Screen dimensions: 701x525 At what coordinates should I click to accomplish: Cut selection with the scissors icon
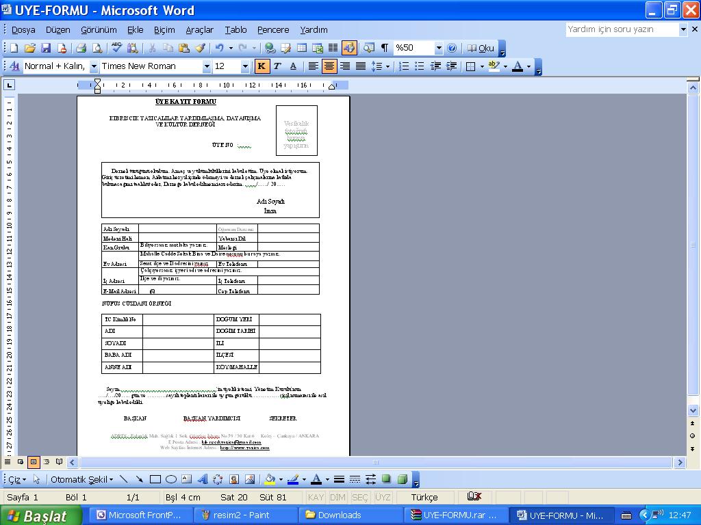[152, 48]
